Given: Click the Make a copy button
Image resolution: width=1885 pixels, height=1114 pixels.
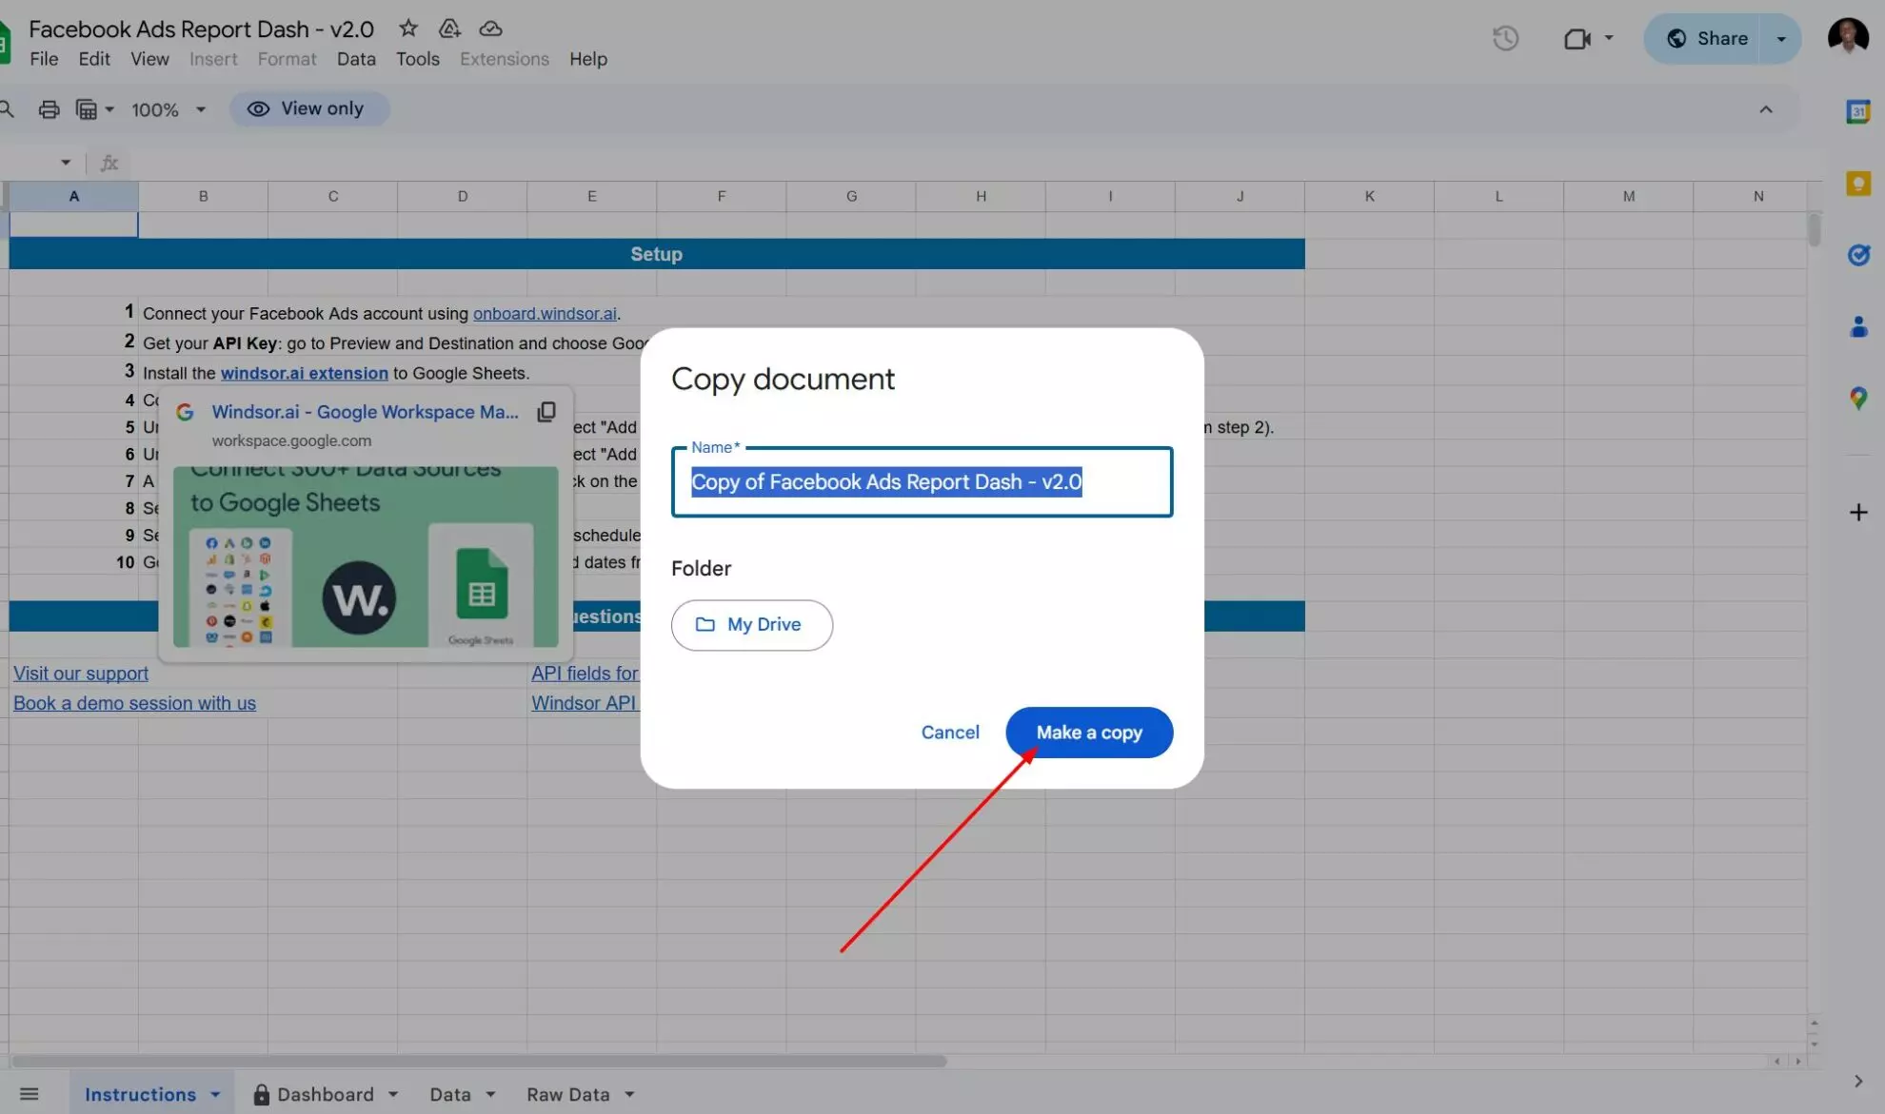Looking at the screenshot, I should pyautogui.click(x=1089, y=733).
